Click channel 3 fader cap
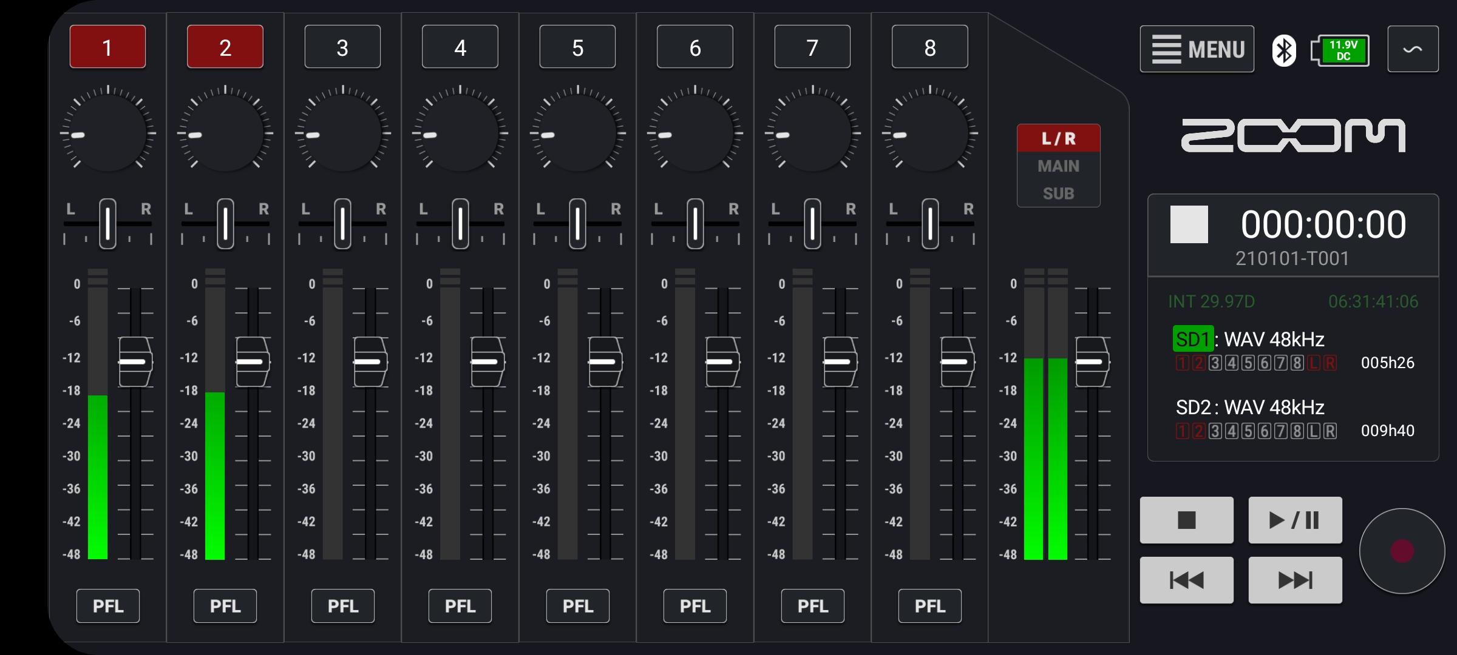This screenshot has height=655, width=1457. [x=370, y=362]
